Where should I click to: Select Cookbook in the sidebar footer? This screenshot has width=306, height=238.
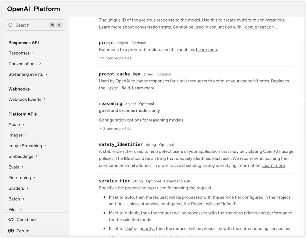pos(27,220)
